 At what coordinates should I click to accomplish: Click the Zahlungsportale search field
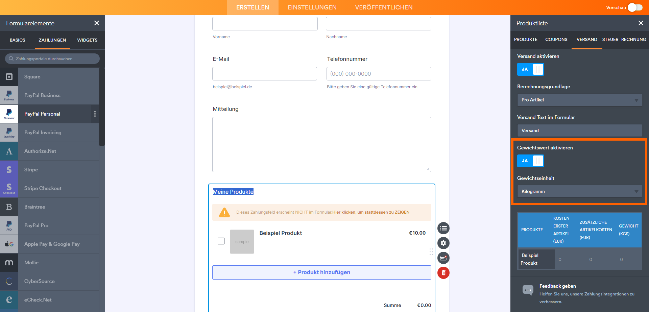click(52, 59)
